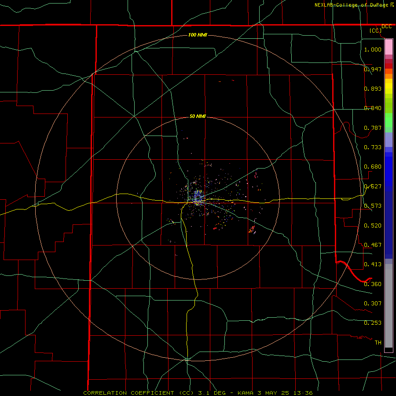The width and height of the screenshot is (396, 396).
Task: Click the 0.467 legend value
Action: pos(373,245)
